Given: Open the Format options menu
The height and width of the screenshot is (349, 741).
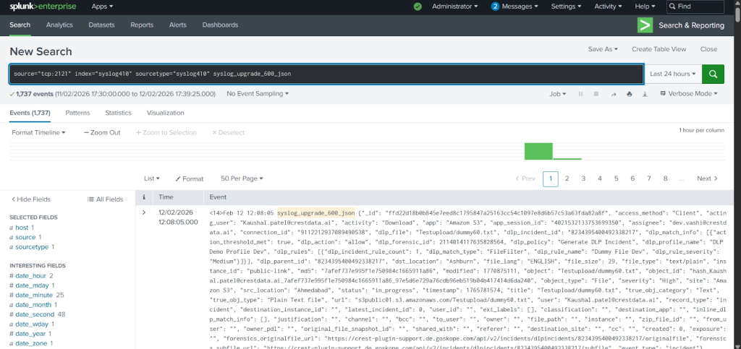Looking at the screenshot, I should tap(189, 178).
